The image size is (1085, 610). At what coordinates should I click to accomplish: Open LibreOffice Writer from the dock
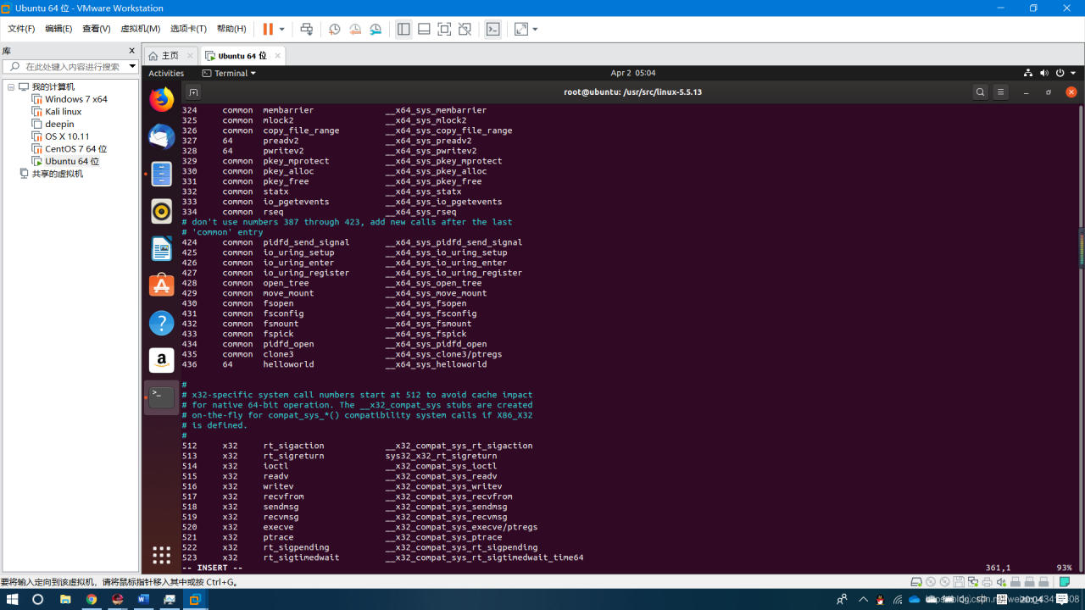click(x=161, y=248)
